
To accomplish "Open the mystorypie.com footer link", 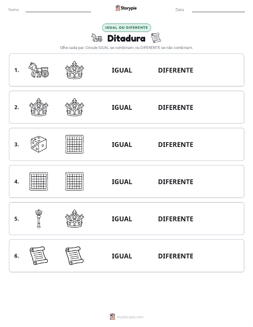I will pyautogui.click(x=130, y=317).
